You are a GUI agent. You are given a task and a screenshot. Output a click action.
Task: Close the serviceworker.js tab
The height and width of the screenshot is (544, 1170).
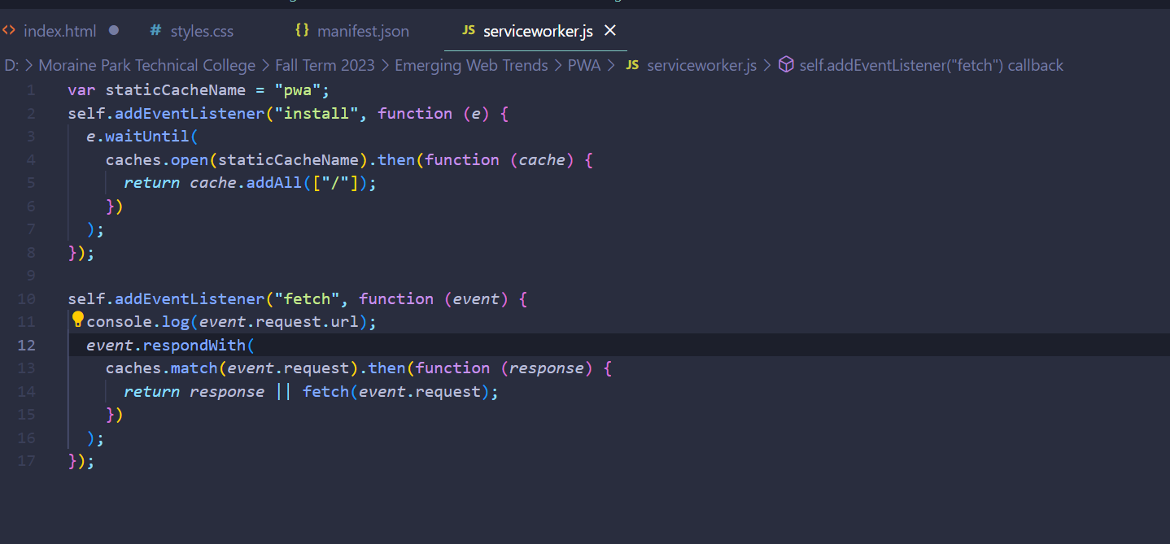point(610,31)
